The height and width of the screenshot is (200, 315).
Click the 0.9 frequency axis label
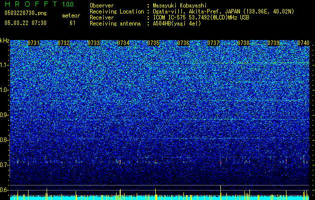(x=4, y=115)
